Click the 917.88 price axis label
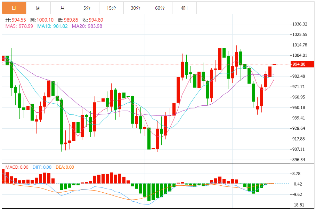316x209 pixels. point(299,139)
